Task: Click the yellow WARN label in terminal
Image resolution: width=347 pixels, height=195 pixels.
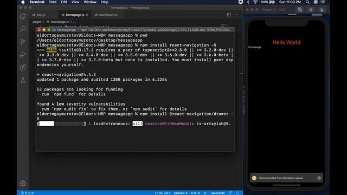Action: point(52,50)
